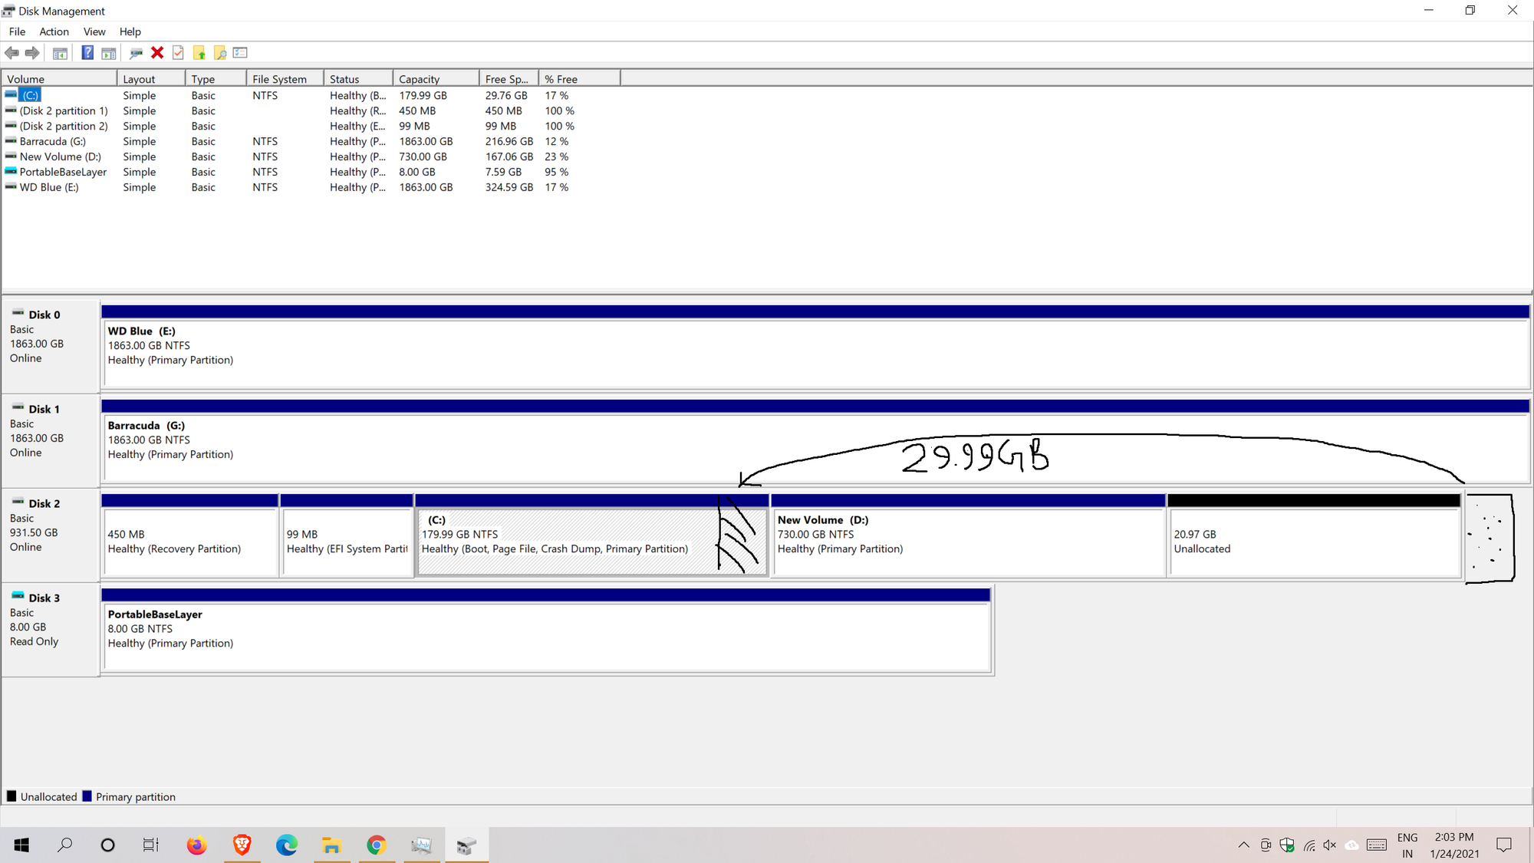Click the Back navigation arrow in the toolbar

click(x=12, y=52)
